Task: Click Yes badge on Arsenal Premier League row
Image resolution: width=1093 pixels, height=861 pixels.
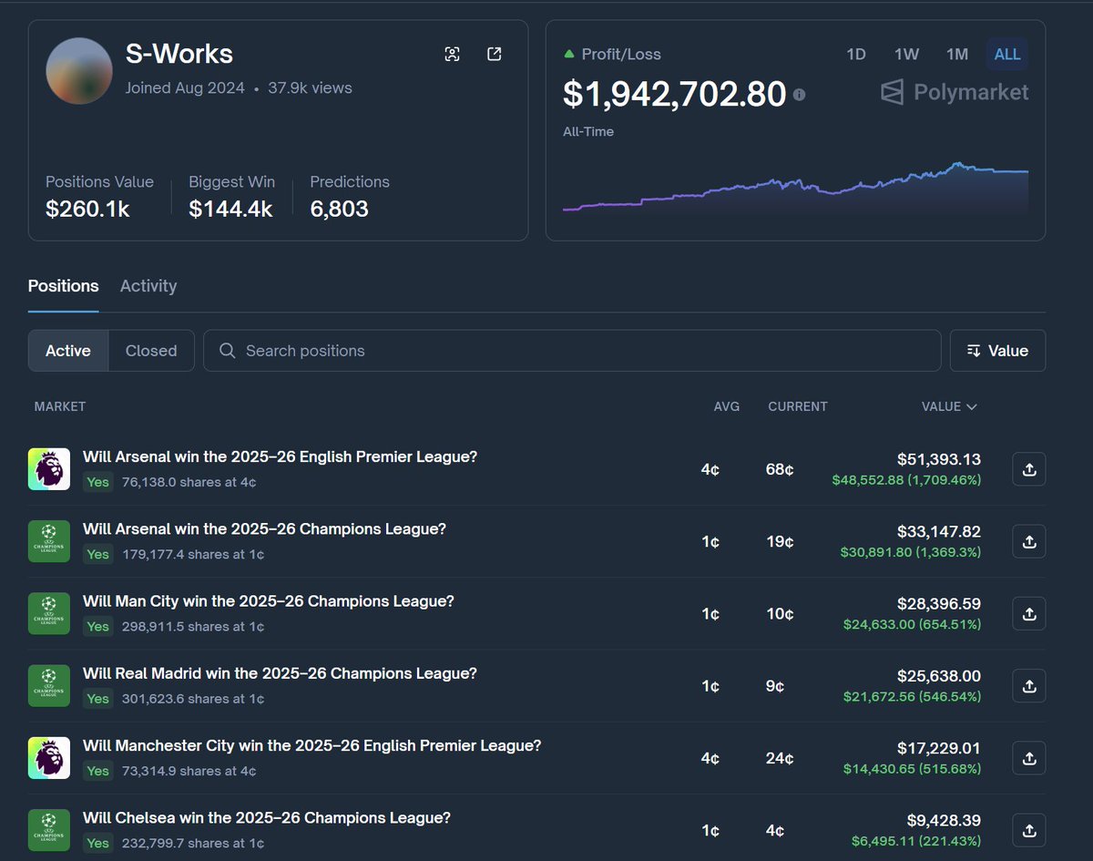Action: point(97,482)
